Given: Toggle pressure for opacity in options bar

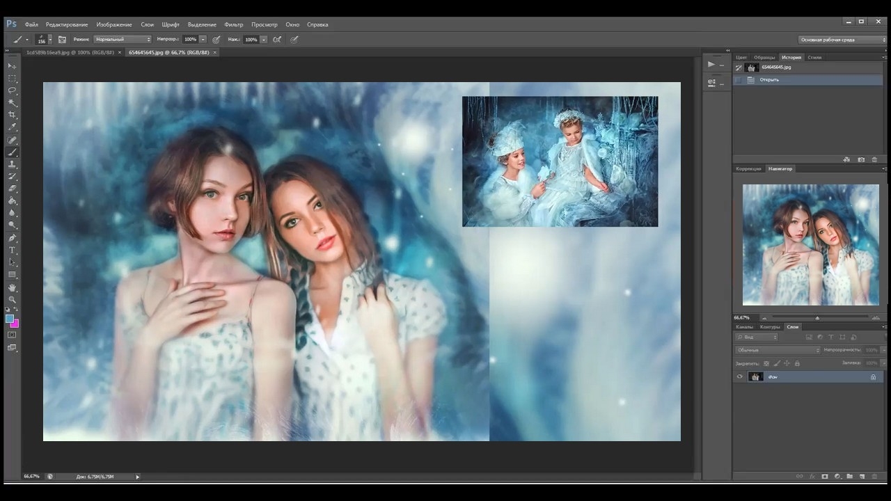Looking at the screenshot, I should [x=216, y=40].
